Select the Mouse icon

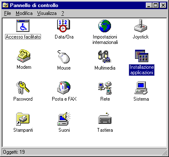(x=64, y=57)
